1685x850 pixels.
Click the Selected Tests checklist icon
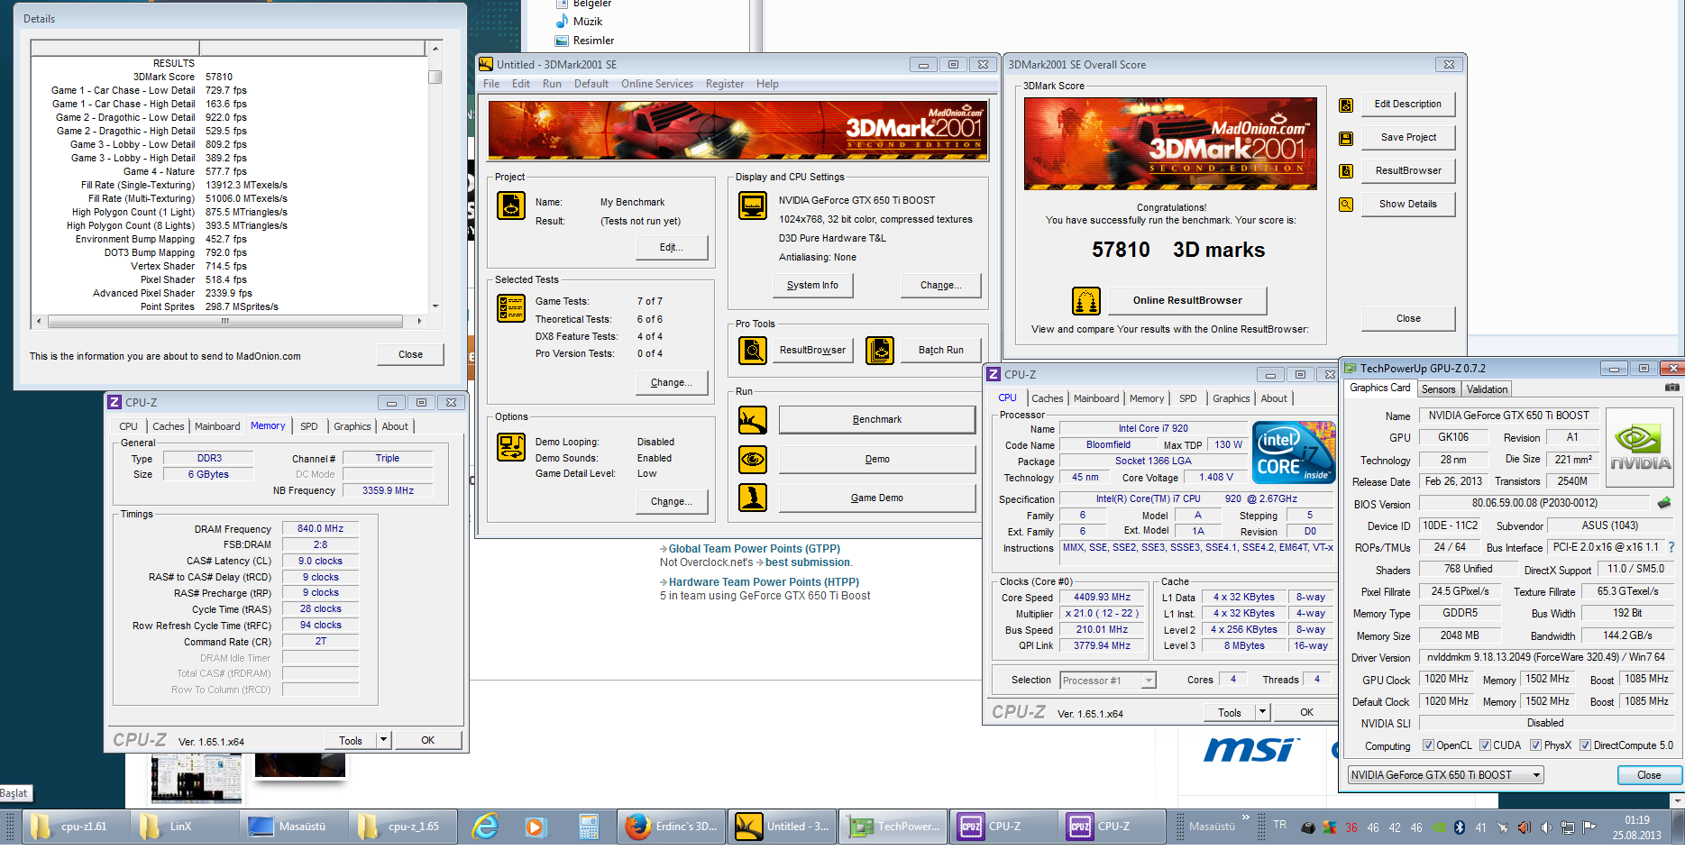[x=511, y=308]
